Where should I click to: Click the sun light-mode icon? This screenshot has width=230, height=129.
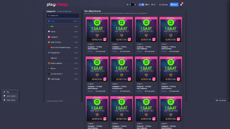pos(127,5)
